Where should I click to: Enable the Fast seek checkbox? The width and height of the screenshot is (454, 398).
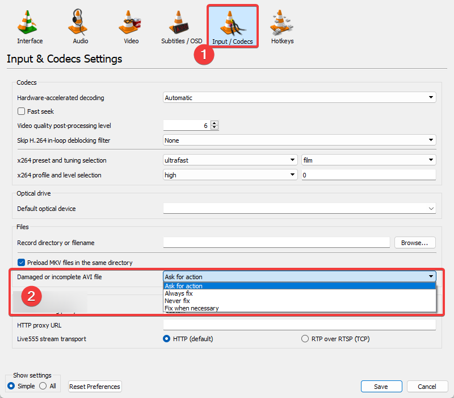(x=21, y=111)
